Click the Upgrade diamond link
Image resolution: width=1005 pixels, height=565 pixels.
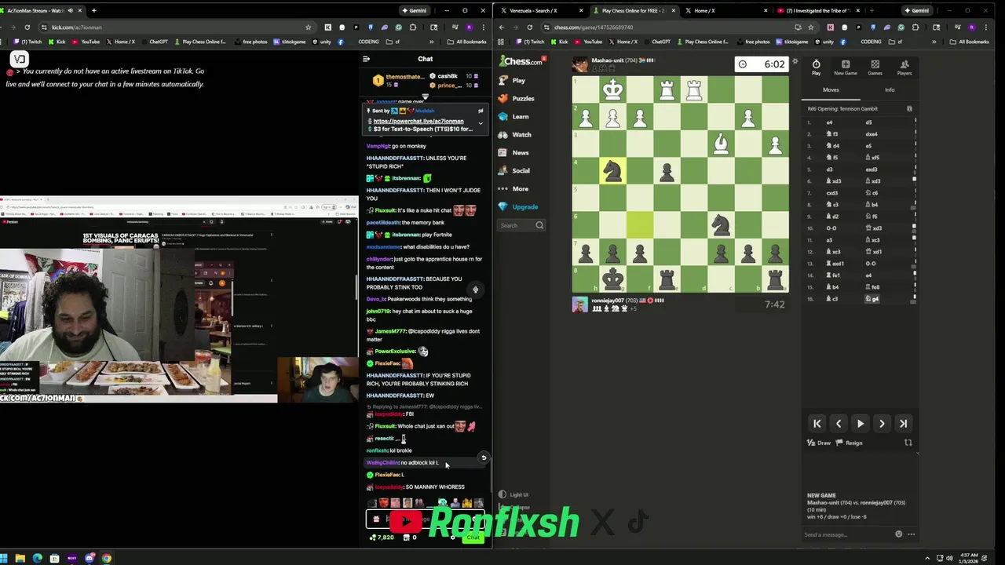[x=518, y=206]
